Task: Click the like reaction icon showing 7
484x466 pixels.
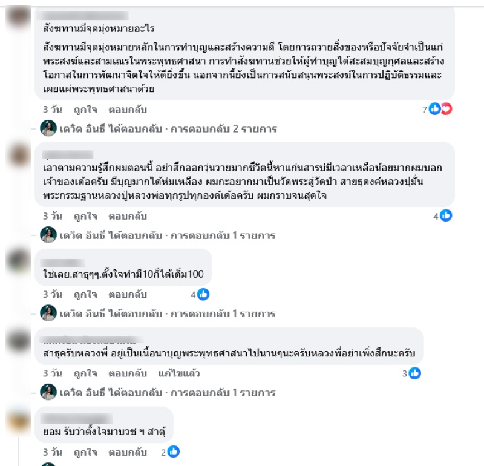Action: pyautogui.click(x=434, y=109)
